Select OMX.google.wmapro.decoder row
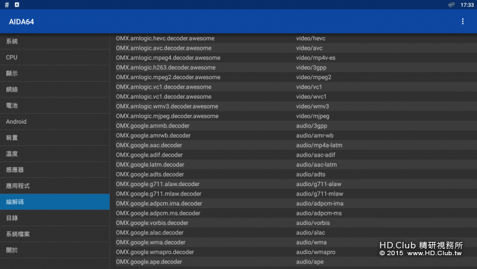Viewport: 477px width, 269px height. [296, 252]
